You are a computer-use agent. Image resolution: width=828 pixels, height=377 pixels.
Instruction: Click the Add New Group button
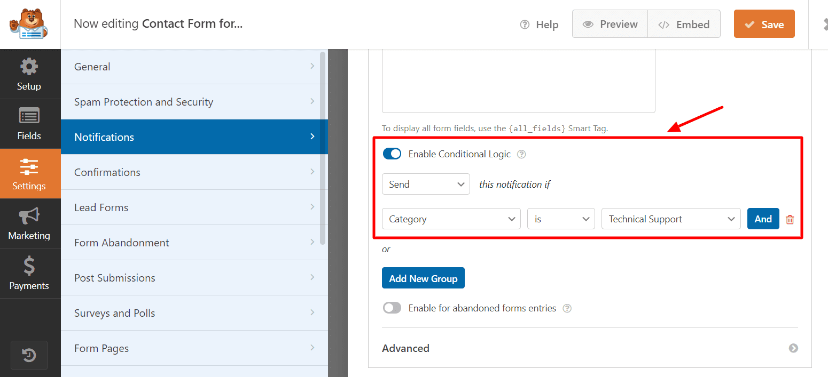point(423,278)
